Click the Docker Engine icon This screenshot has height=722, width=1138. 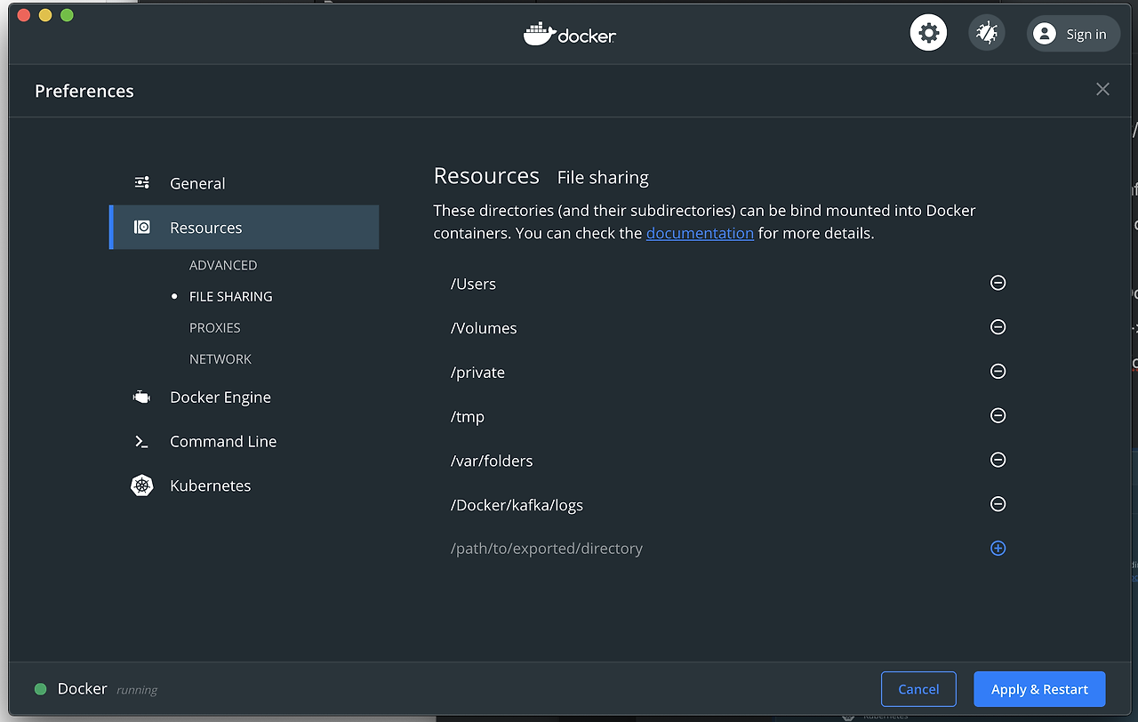pyautogui.click(x=142, y=397)
